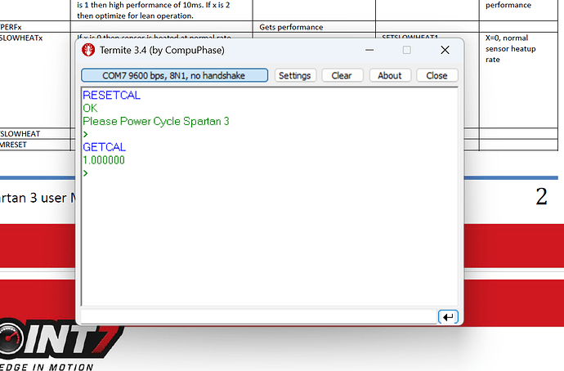Click the disabled maximize button of Termite
This screenshot has width=564, height=371.
(407, 50)
